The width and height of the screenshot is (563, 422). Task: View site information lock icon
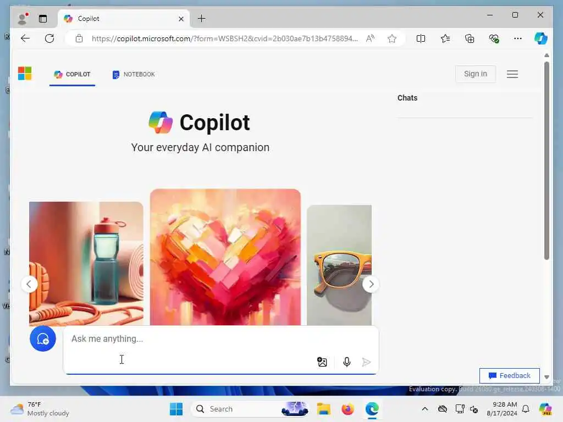tap(79, 38)
